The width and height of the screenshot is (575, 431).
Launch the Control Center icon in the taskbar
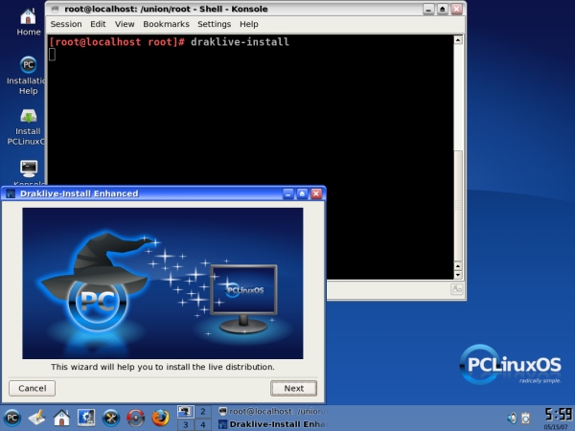[x=86, y=418]
